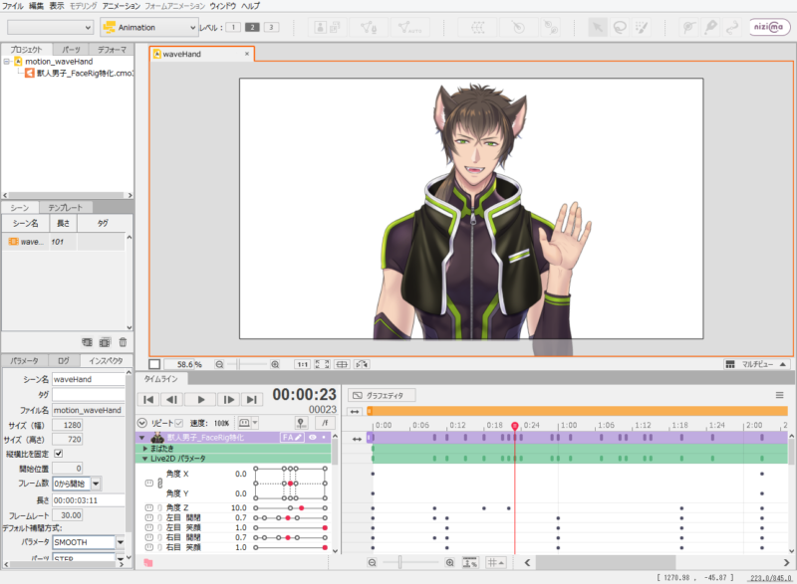Play the animation
The width and height of the screenshot is (797, 584).
tap(201, 400)
